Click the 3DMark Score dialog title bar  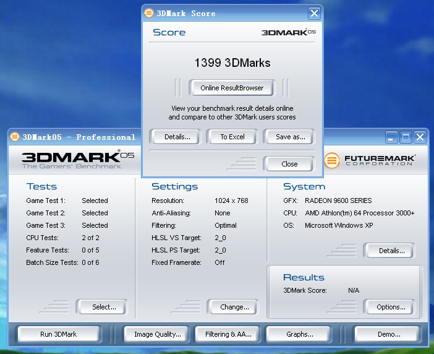coord(232,13)
